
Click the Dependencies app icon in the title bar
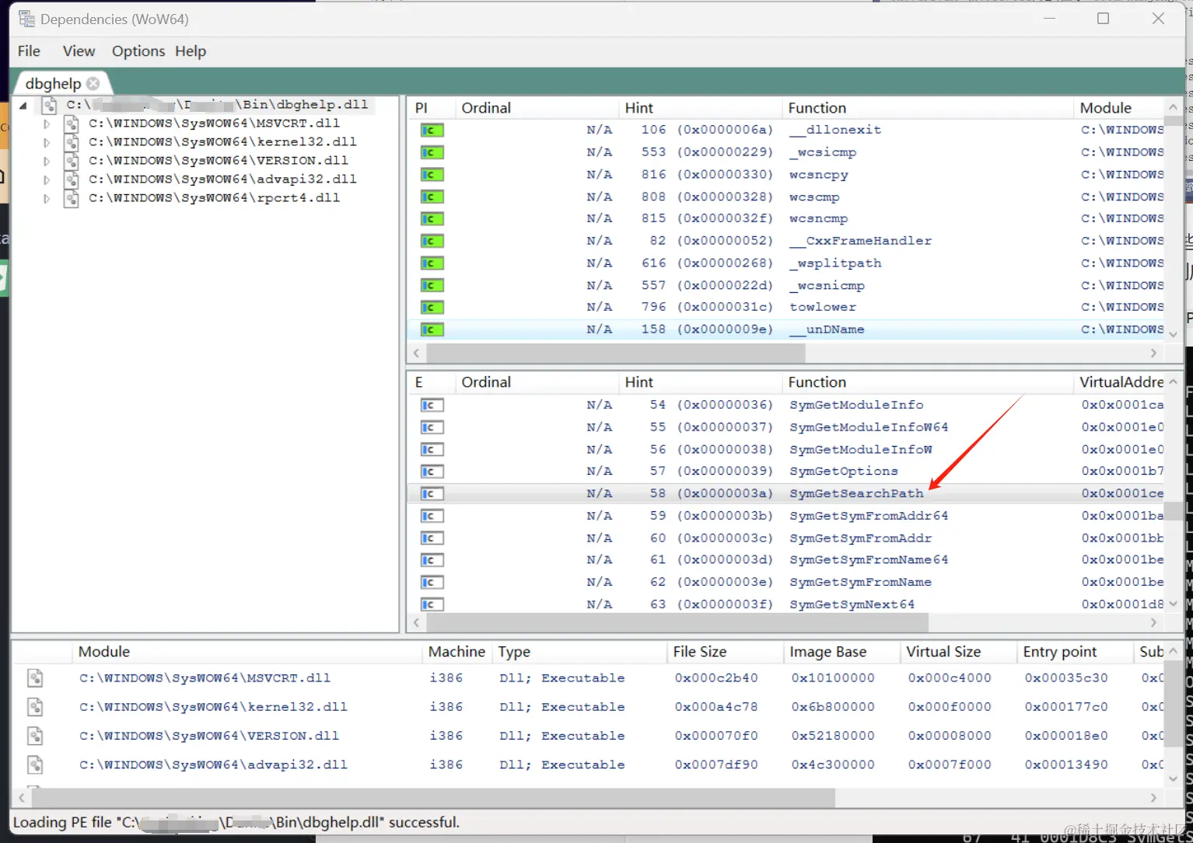(26, 19)
